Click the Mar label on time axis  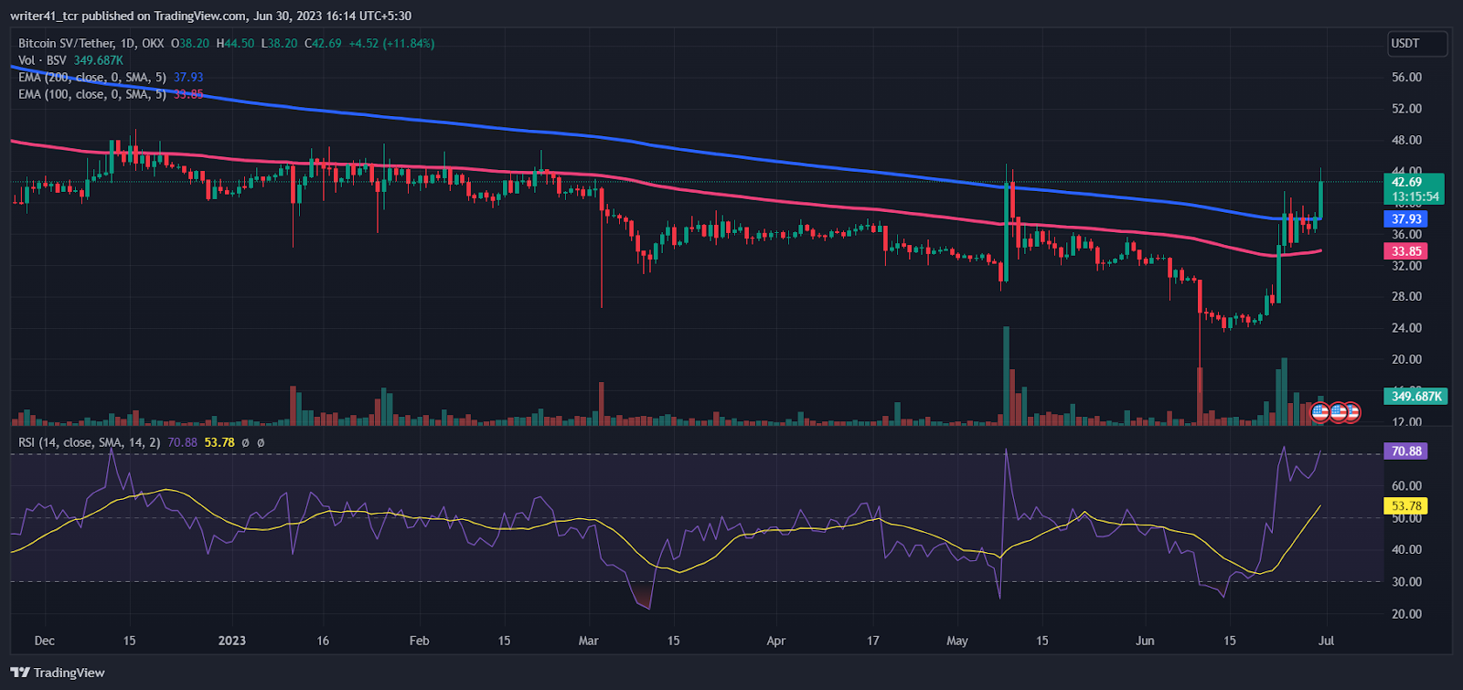(x=588, y=641)
